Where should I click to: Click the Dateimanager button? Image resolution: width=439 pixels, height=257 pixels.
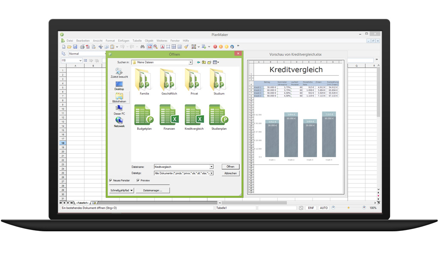pos(153,190)
